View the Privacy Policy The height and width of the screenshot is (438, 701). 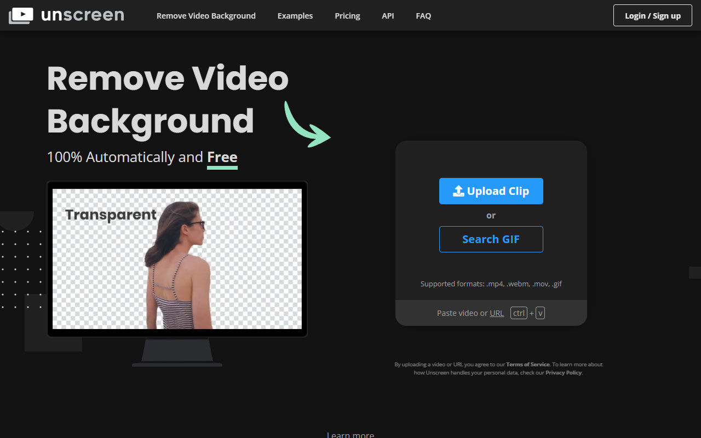pos(563,372)
